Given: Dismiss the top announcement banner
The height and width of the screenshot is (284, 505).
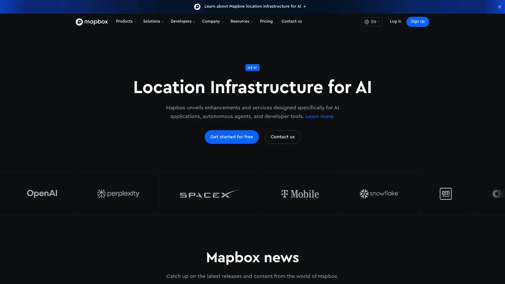Looking at the screenshot, I should click(x=499, y=7).
